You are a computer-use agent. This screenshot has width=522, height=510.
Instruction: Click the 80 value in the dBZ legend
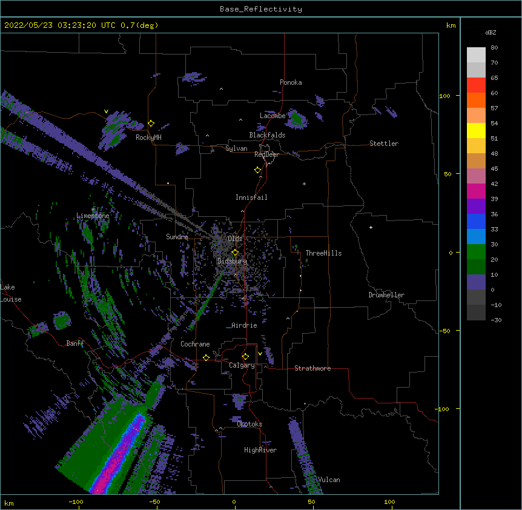[x=494, y=48]
